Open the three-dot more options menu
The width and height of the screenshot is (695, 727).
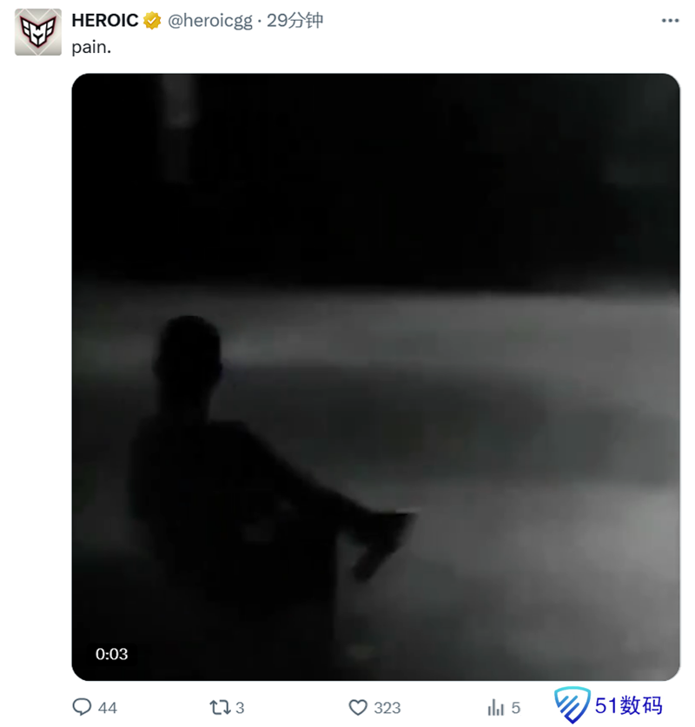pos(670,21)
